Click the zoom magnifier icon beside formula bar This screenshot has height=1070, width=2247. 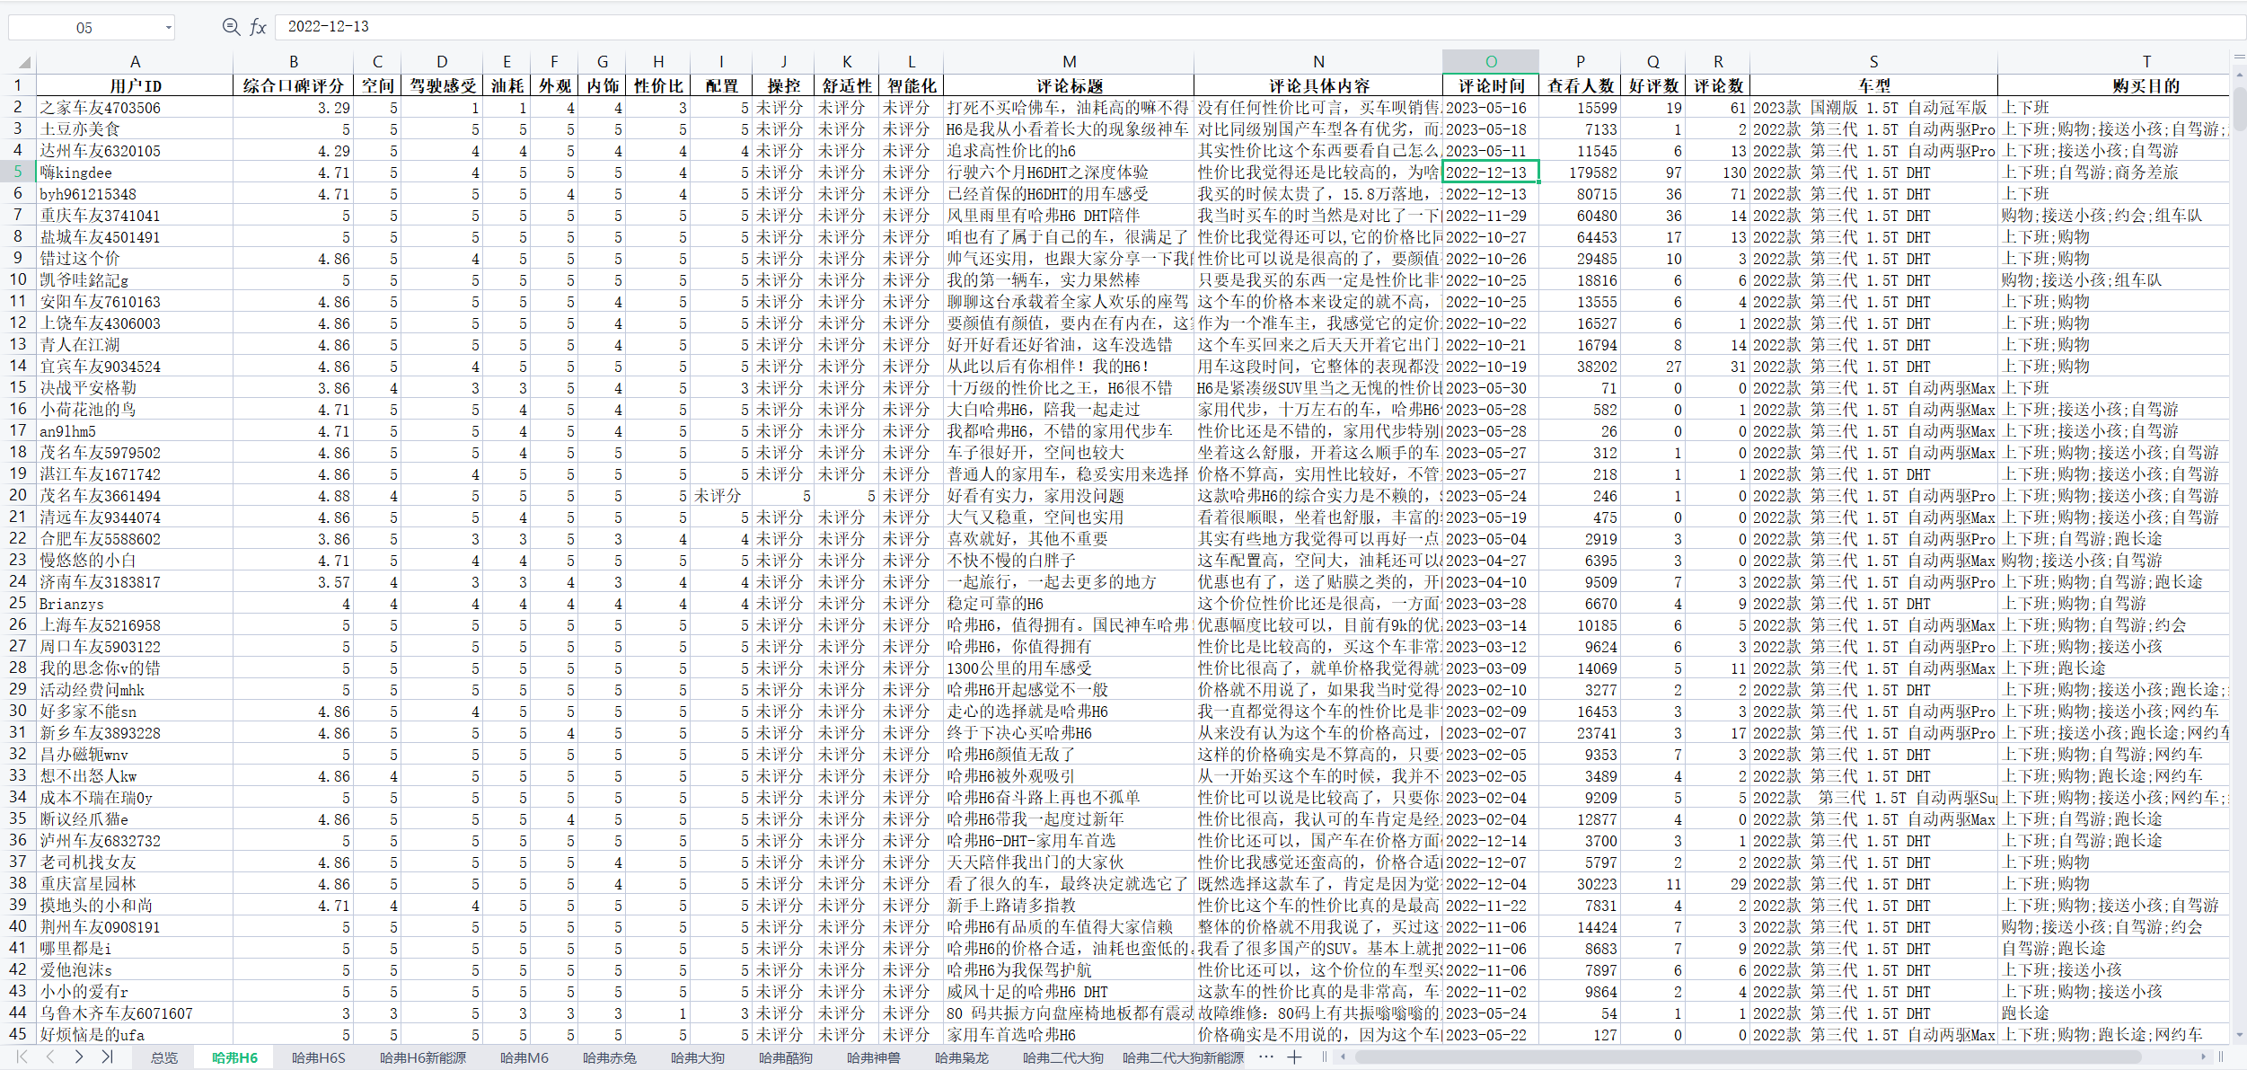tap(231, 27)
